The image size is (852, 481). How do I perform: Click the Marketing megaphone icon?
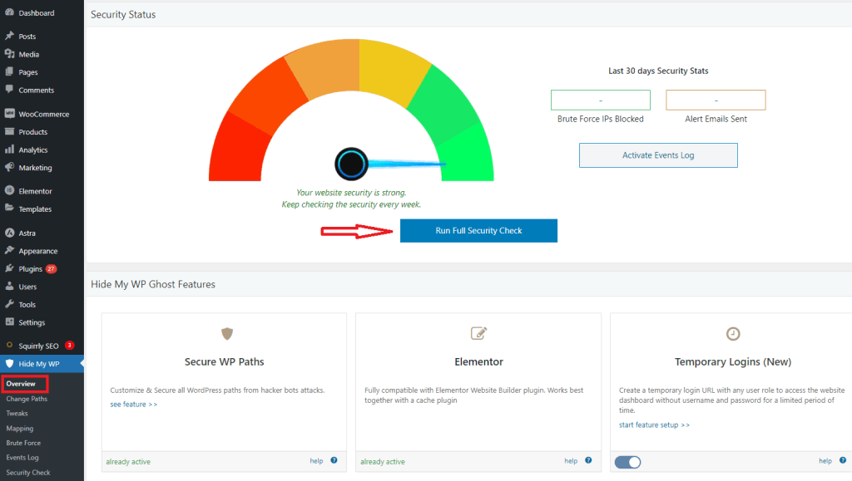(x=9, y=167)
